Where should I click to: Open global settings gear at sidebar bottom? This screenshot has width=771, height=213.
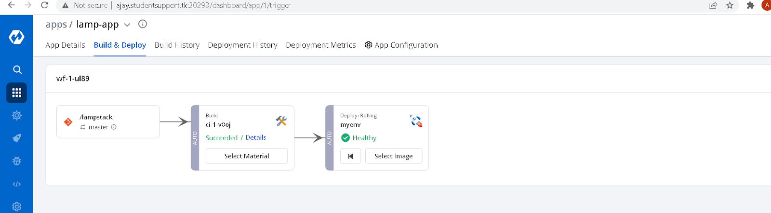click(16, 206)
